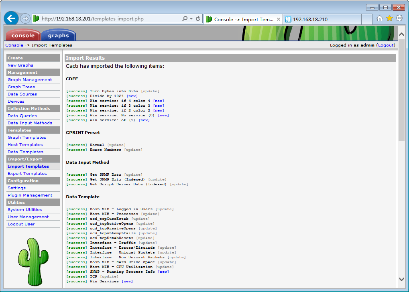Screen dimensions: 409x292
Task: Open Favorites with the star icon
Action: pyautogui.click(x=389, y=18)
